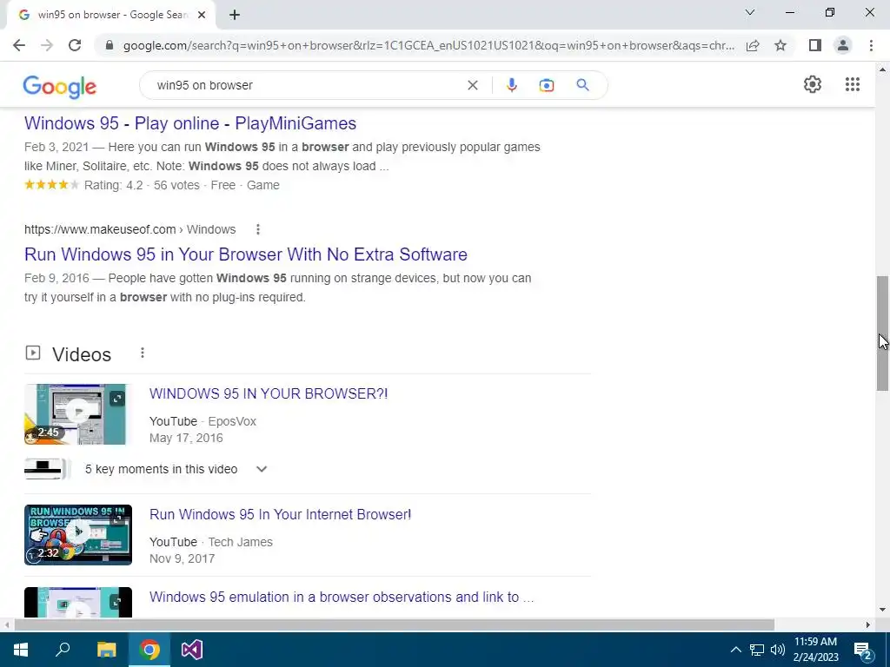Click the key moments preview thumbnail
Viewport: 890px width, 667px height.
(47, 469)
